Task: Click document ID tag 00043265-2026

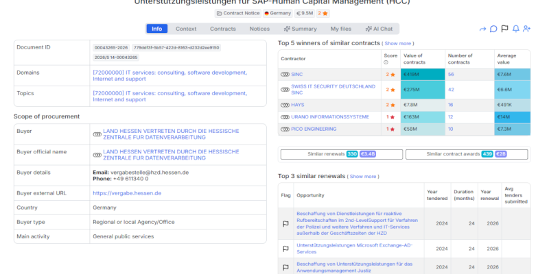Action: pyautogui.click(x=111, y=47)
